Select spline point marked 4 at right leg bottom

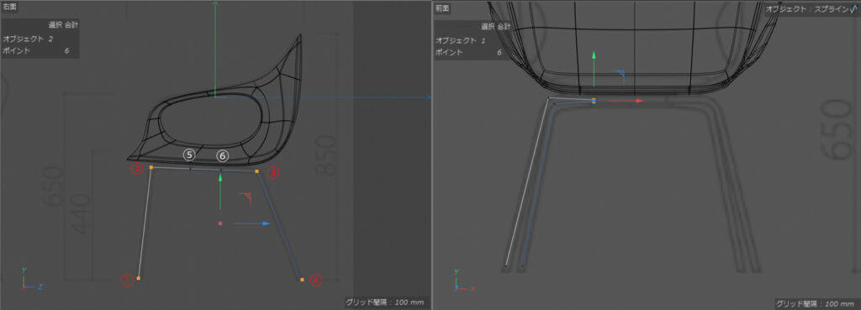tap(302, 280)
